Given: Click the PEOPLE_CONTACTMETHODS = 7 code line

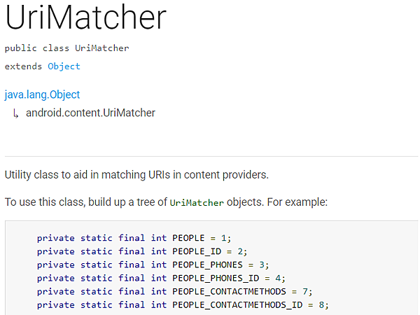Looking at the screenshot, I should click(174, 291).
